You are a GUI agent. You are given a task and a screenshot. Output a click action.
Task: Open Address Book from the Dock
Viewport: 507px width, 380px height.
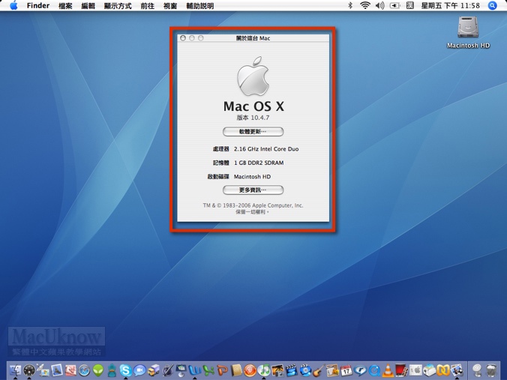coord(236,370)
